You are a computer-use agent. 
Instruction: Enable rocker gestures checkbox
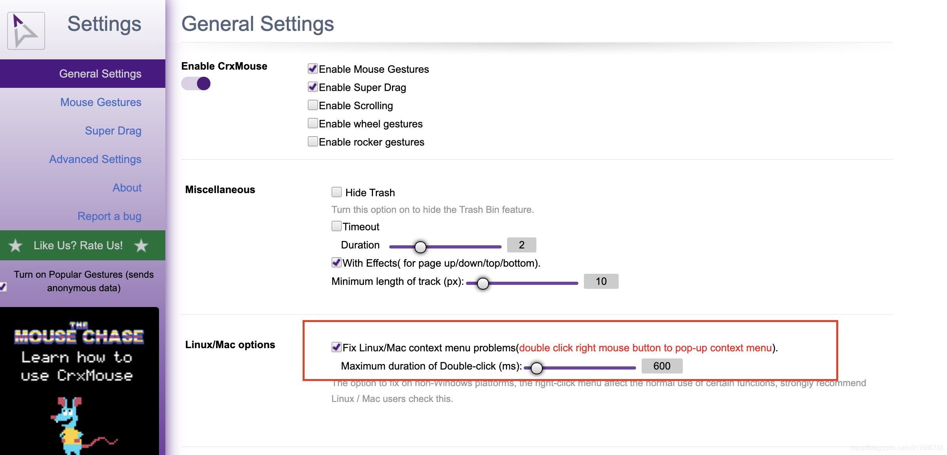[313, 141]
